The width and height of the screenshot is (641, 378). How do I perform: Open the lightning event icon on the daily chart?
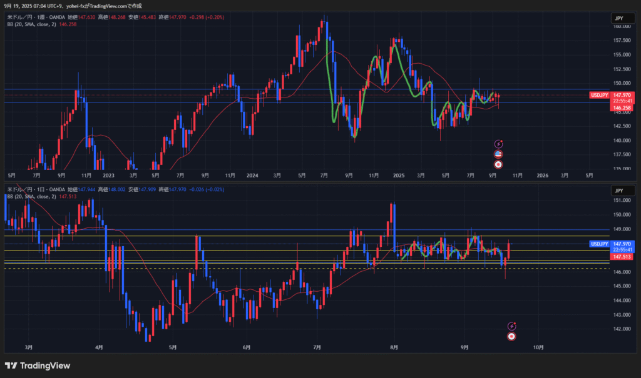pos(511,326)
